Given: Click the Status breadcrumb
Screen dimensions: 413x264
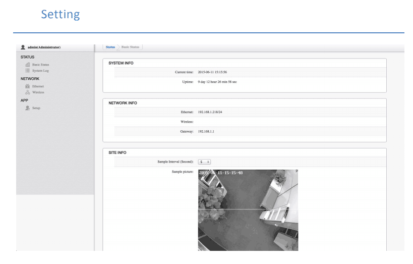Looking at the screenshot, I should (x=110, y=47).
